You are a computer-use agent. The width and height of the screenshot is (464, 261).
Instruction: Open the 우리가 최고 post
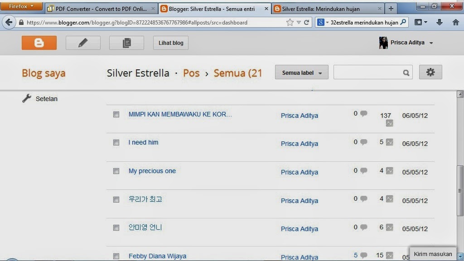click(x=145, y=199)
